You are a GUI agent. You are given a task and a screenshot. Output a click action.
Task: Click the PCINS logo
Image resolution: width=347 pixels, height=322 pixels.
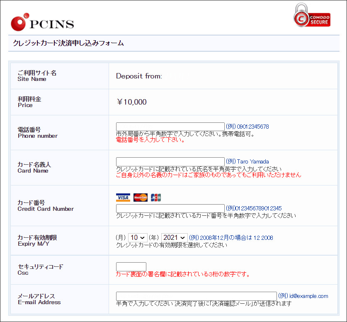[42, 23]
